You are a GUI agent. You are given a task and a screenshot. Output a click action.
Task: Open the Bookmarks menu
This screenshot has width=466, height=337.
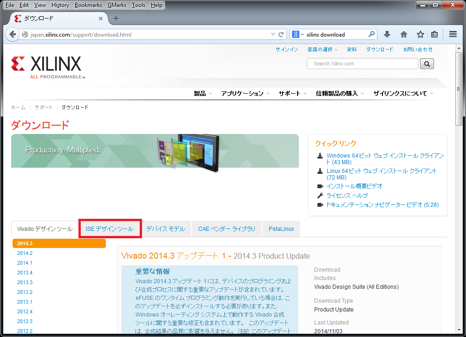point(88,5)
